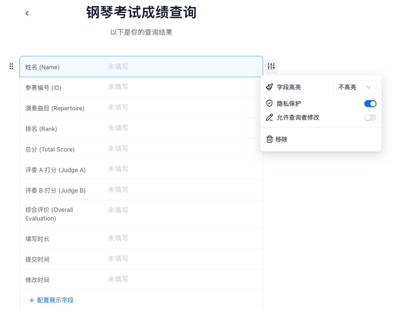This screenshot has height=310, width=393.
Task: Click the paintbrush icon for 字段高亮
Action: point(270,87)
